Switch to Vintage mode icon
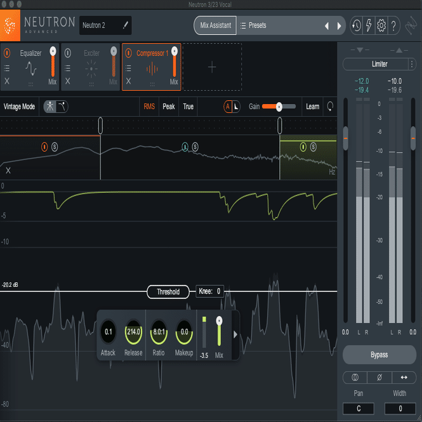422x422 pixels. pyautogui.click(x=62, y=107)
